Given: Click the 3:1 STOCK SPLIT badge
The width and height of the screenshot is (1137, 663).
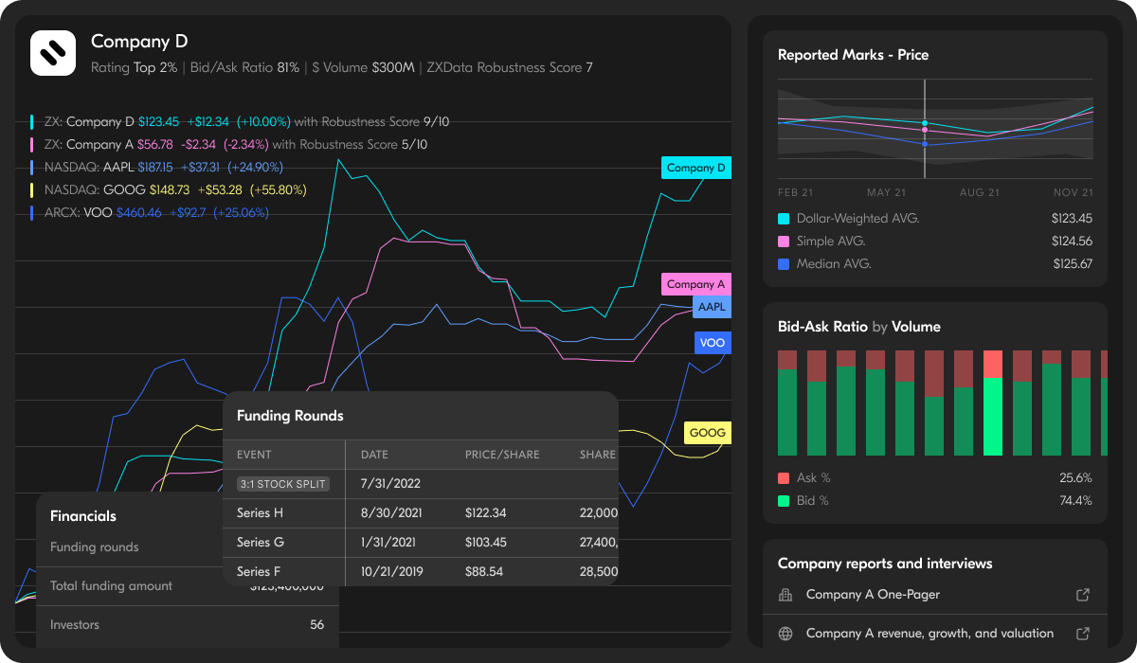Looking at the screenshot, I should [282, 484].
